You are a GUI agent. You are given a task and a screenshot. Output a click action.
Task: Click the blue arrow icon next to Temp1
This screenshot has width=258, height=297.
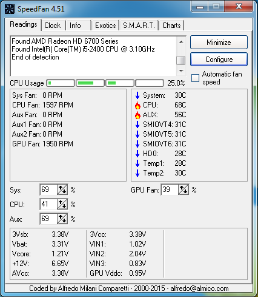pos(137,163)
